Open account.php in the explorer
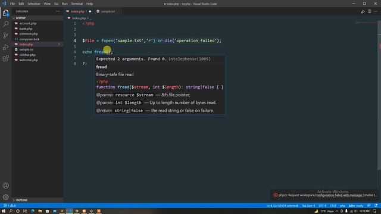Viewport: 381px width, 214px height. point(28,23)
